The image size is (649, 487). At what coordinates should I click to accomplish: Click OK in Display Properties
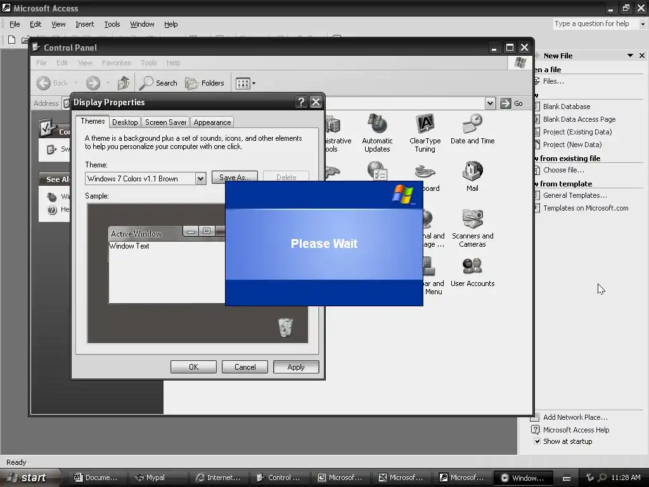pos(193,367)
